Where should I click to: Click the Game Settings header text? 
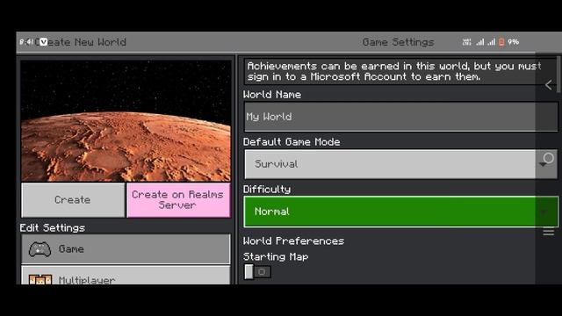pyautogui.click(x=398, y=42)
